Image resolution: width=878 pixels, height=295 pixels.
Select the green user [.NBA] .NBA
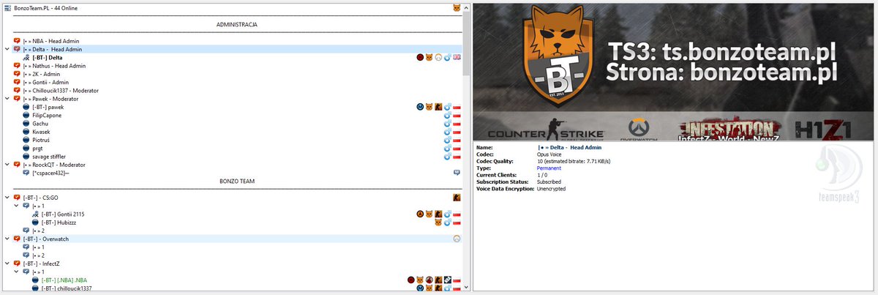point(66,280)
